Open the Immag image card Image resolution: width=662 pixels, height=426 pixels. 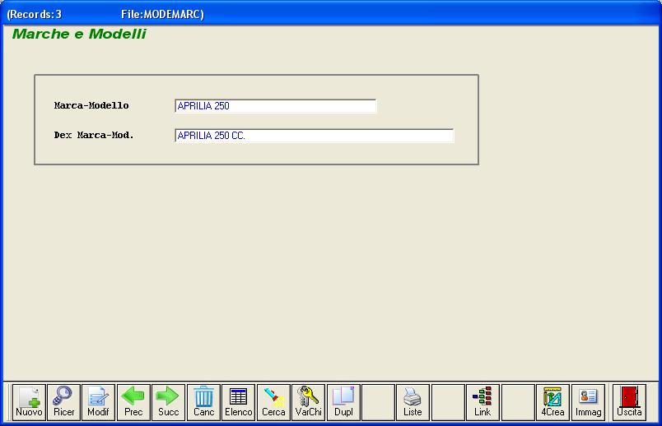point(588,402)
